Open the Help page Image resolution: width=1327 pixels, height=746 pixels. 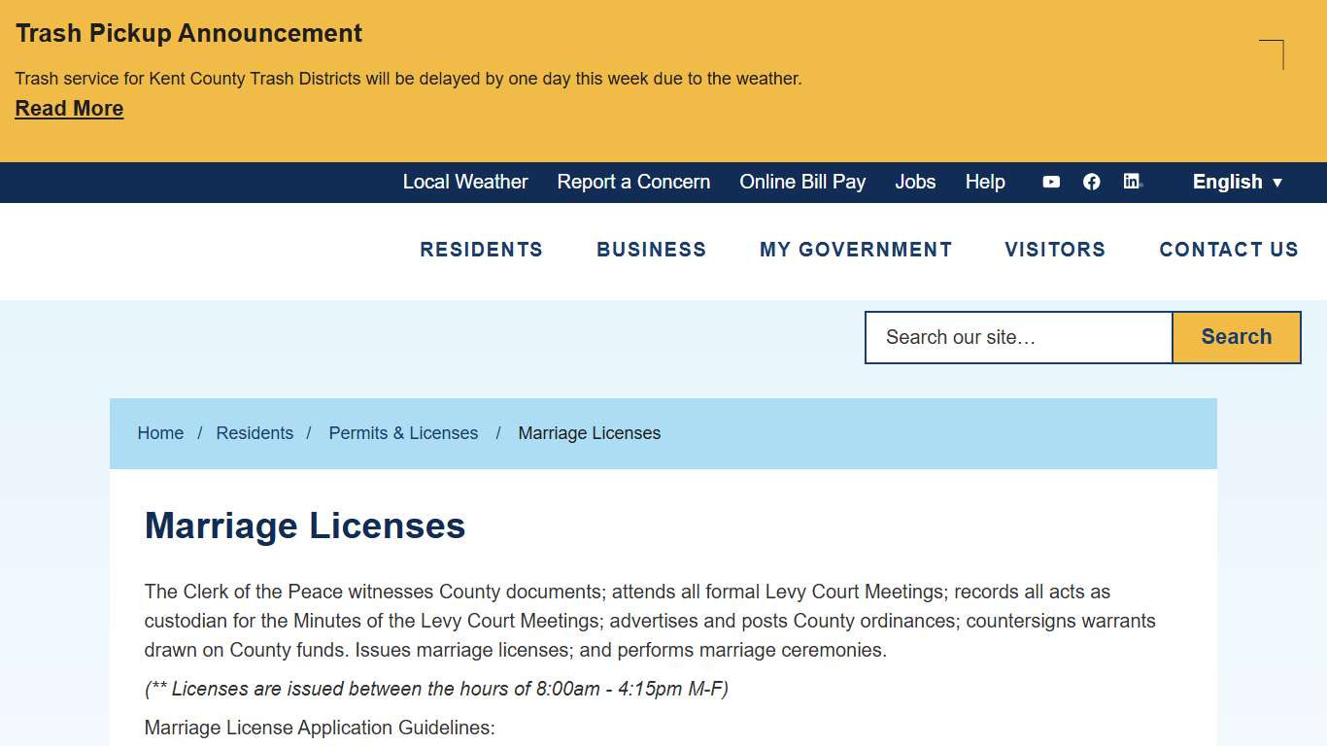coord(985,182)
